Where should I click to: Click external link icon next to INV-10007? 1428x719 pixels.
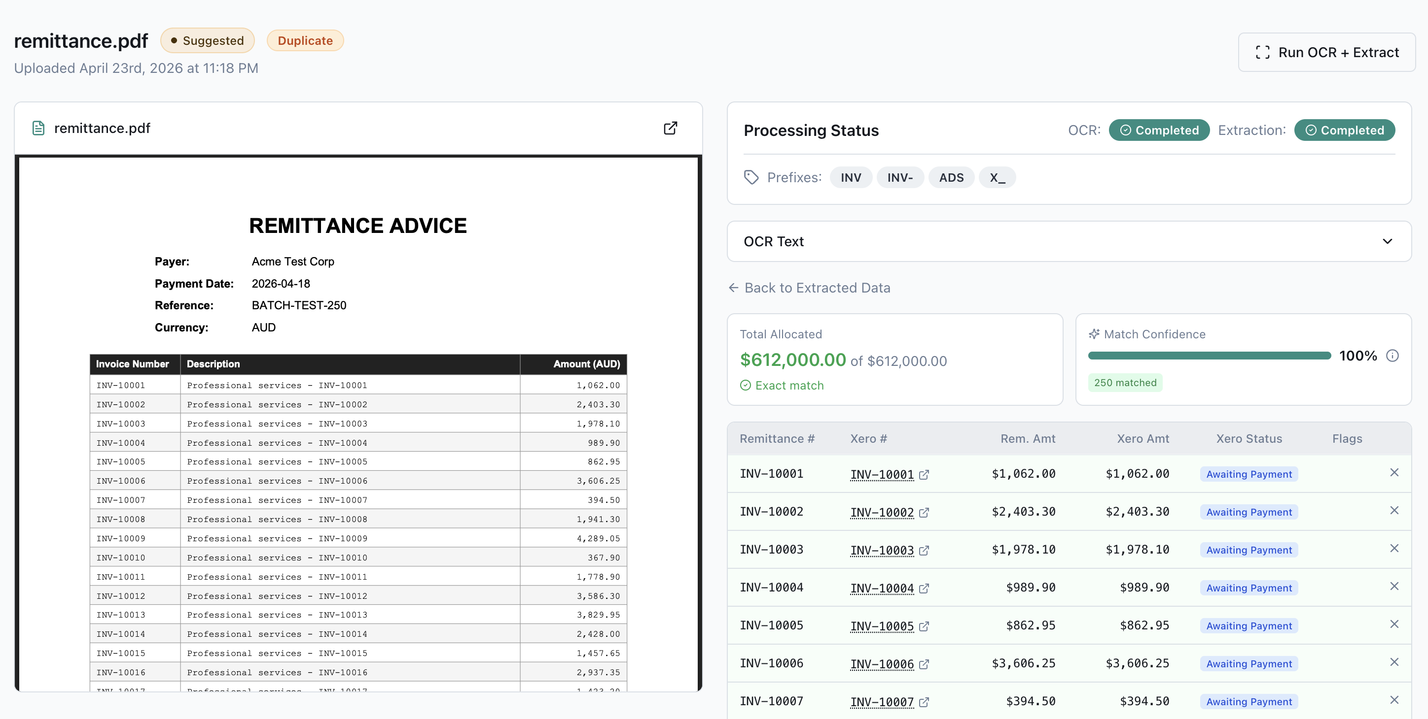[924, 702]
